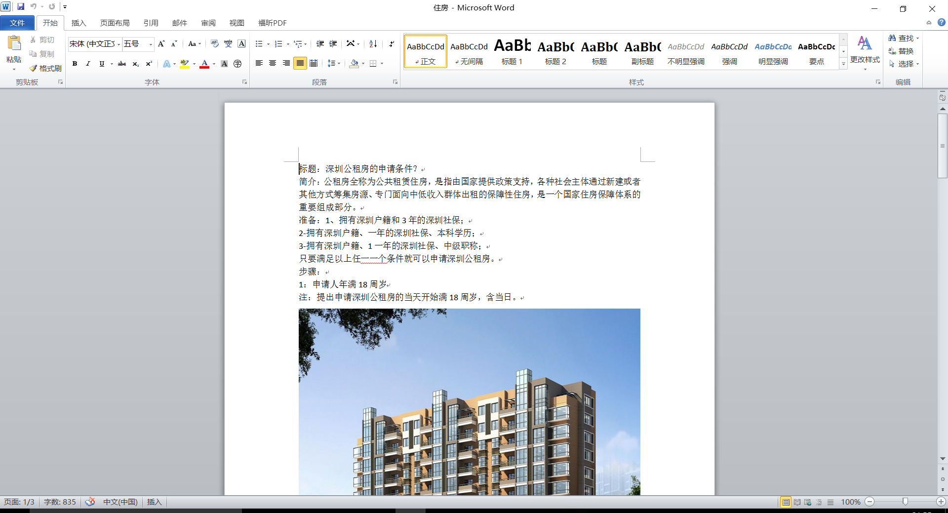Switch to the Review tab
Screen dimensions: 948x513
click(x=208, y=23)
